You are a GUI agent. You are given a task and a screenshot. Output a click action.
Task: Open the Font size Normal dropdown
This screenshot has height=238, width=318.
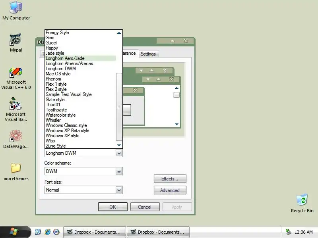tap(119, 190)
